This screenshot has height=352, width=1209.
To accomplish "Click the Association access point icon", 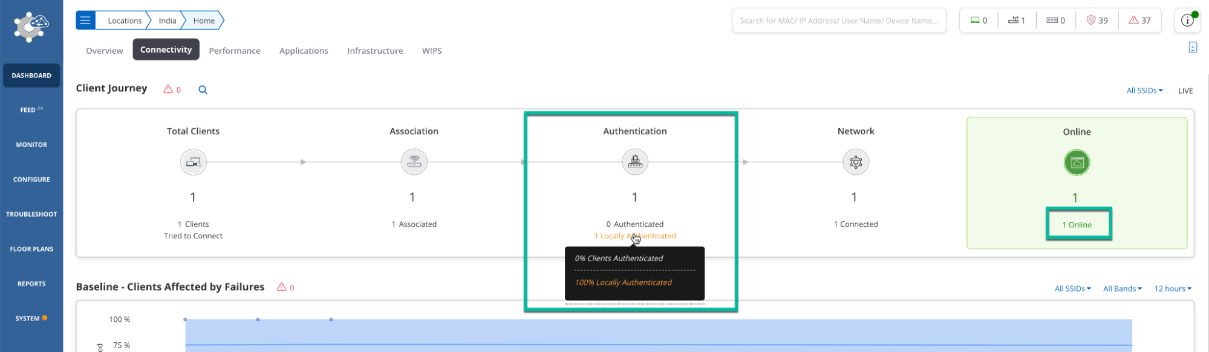I will 414,162.
